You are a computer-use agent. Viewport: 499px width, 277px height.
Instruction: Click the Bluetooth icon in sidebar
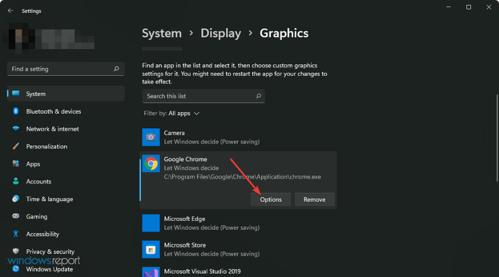[16, 111]
